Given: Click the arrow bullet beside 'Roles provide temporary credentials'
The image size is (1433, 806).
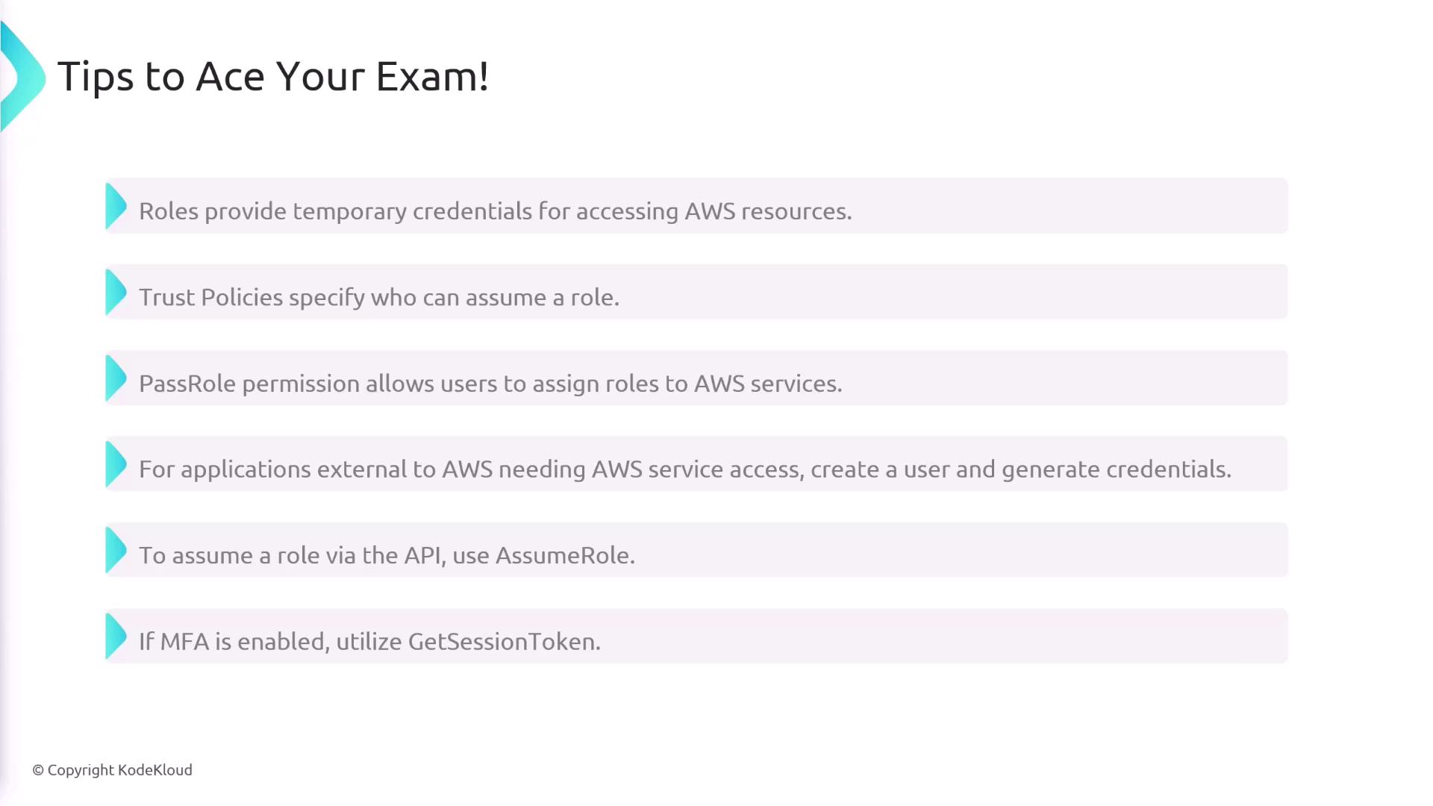Looking at the screenshot, I should pos(116,206).
